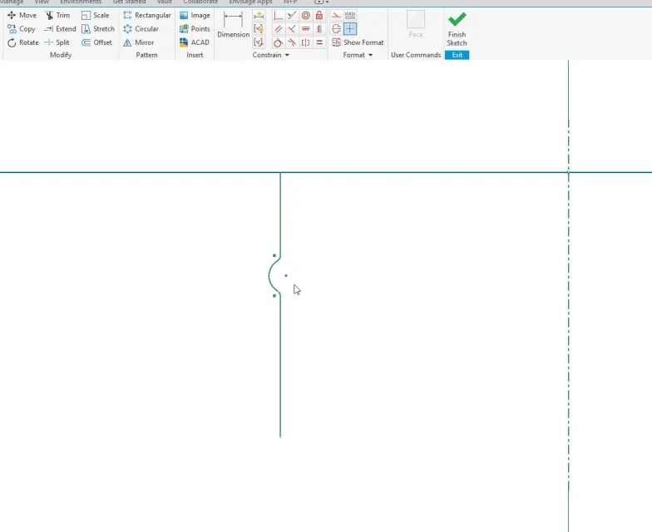Open the N+P tab

(x=290, y=2)
